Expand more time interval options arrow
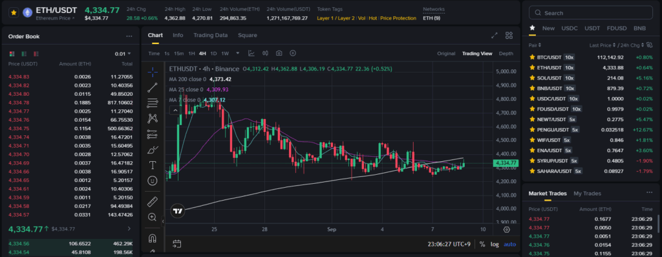662x257 pixels. point(238,53)
